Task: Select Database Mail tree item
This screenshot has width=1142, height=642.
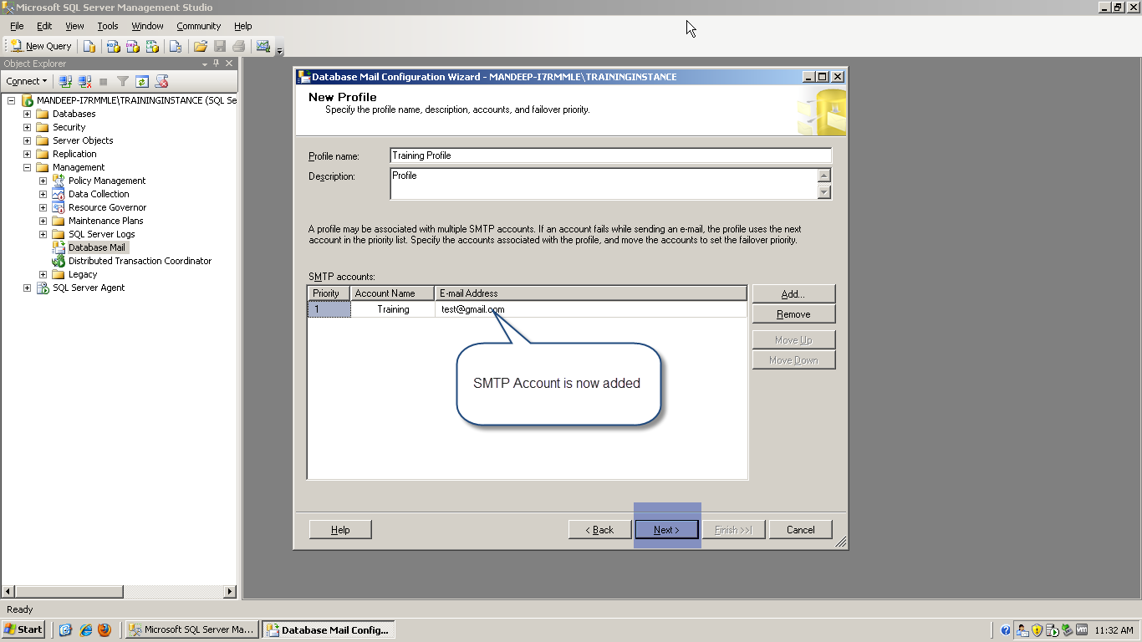Action: click(x=97, y=247)
